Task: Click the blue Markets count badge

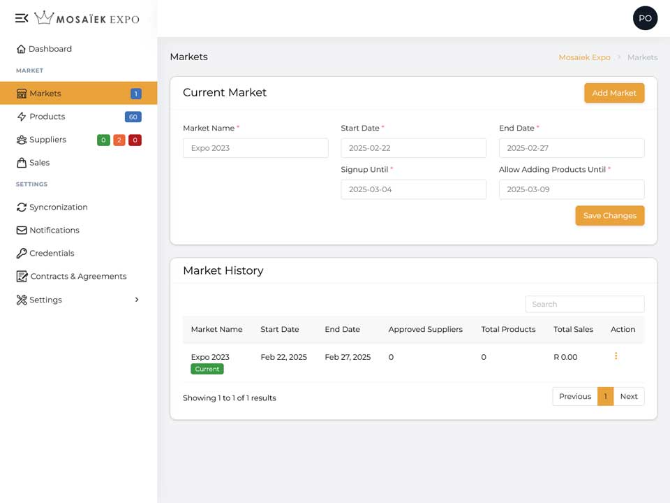Action: (x=136, y=94)
